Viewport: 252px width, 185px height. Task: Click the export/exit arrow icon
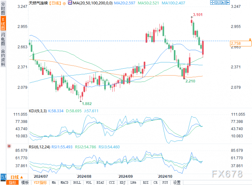[x=227, y=3]
